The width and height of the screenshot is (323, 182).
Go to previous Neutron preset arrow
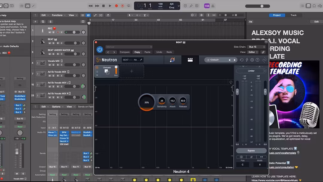[229, 60]
